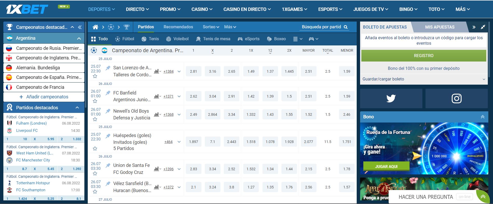Click the trophy icon in breadcrumb

pyautogui.click(x=126, y=27)
